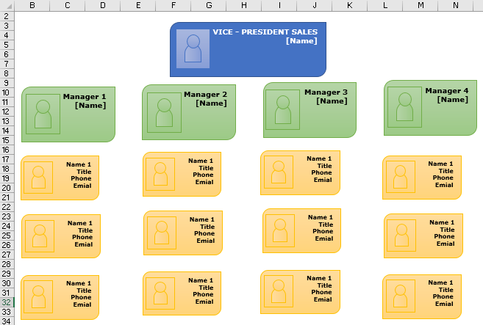Screen dimensions: 483x325
Task: Select the Manager 4 photo placeholder icon
Action: [404, 107]
